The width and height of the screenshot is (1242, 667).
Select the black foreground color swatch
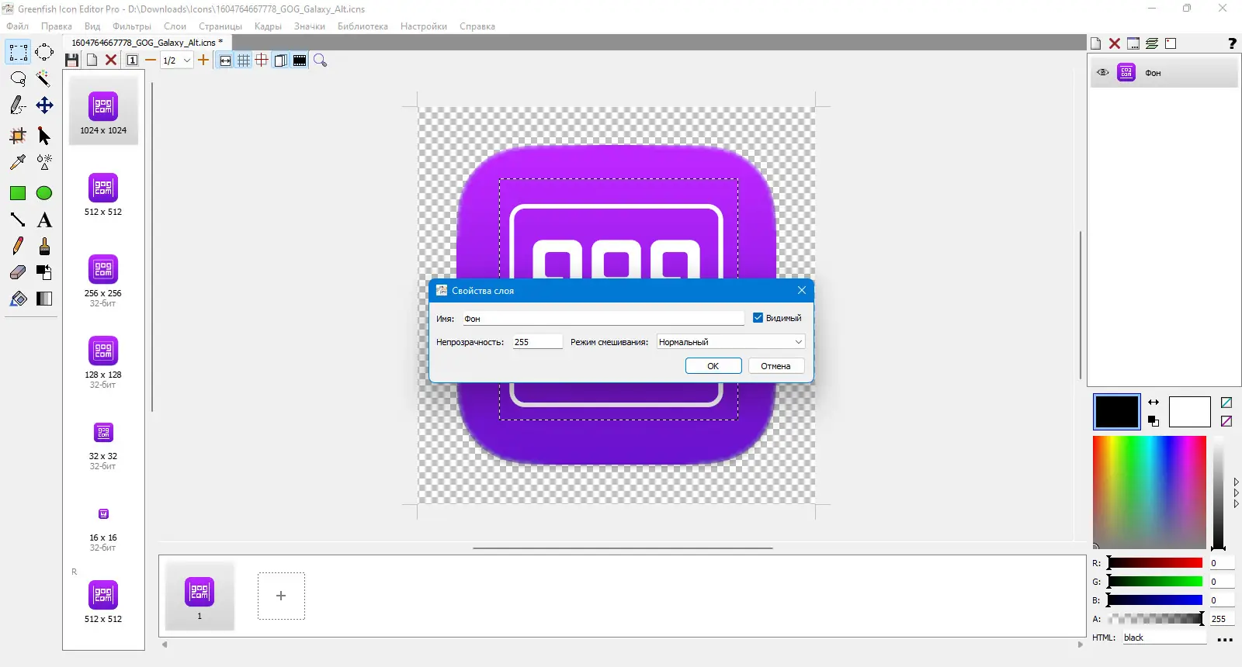click(x=1116, y=412)
